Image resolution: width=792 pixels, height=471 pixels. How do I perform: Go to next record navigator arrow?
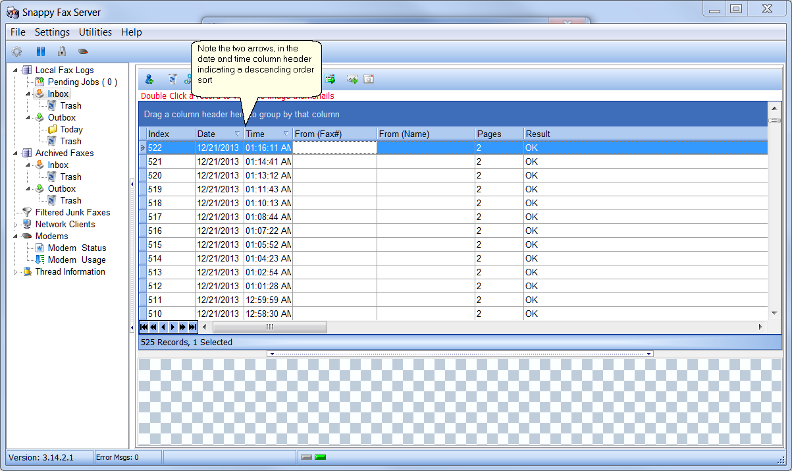[x=173, y=327]
